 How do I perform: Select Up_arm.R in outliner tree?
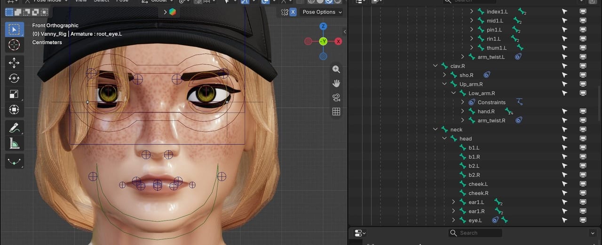click(x=470, y=84)
